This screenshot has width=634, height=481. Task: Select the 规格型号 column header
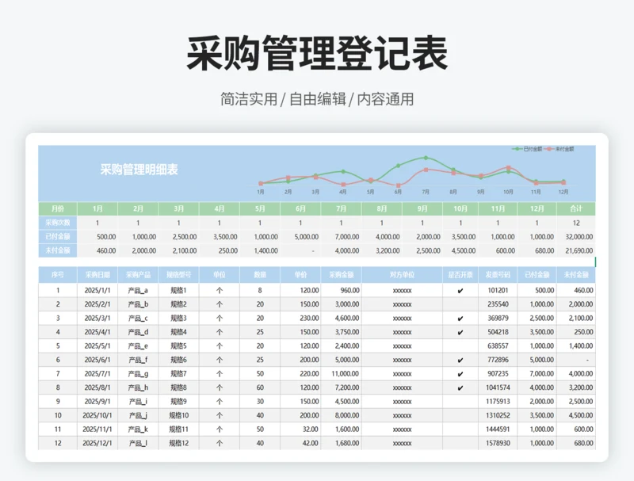[x=179, y=275]
